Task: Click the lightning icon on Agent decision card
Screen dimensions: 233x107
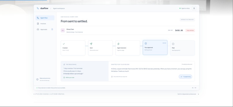Action: coord(119,44)
